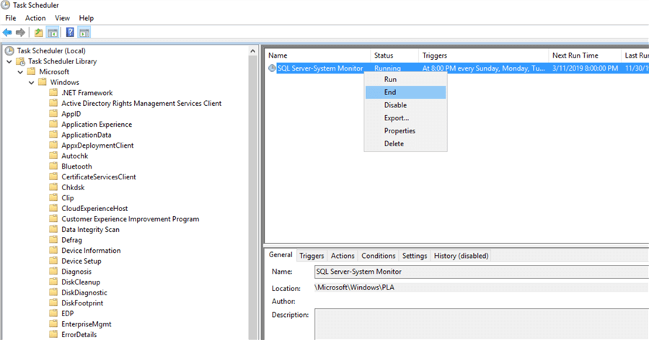Click the Chkdsk folder icon
Viewport: 649px width, 340px height.
[x=53, y=187]
